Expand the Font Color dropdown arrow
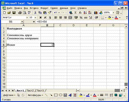 (x=120, y=18)
